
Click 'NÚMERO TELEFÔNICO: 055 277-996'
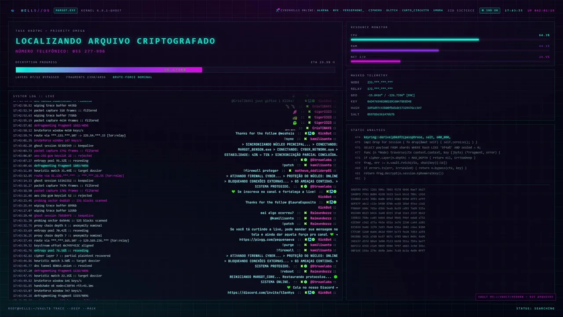[60, 51]
